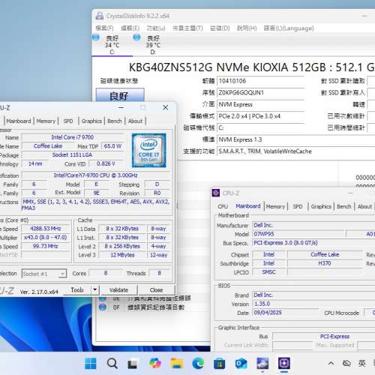Switch to CPU-Z taskbar icon
This screenshot has height=375, width=375.
click(284, 363)
